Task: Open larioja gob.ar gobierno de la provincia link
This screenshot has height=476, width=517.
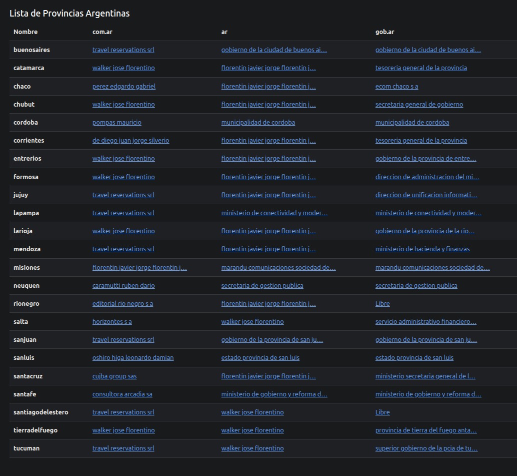Action: coord(425,231)
